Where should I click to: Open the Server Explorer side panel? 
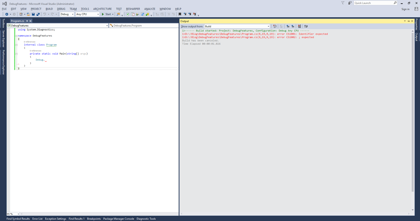pos(3,39)
